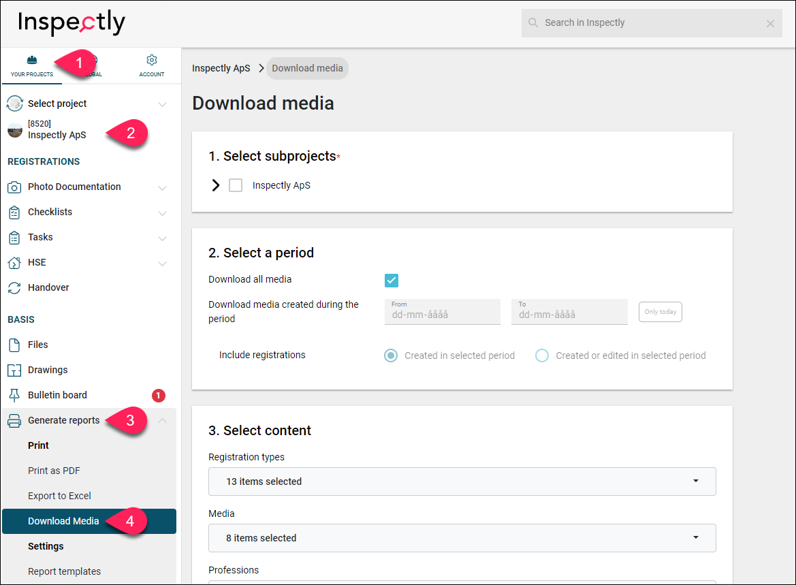This screenshot has width=796, height=585.
Task: Click the Files document icon
Action: coord(14,345)
